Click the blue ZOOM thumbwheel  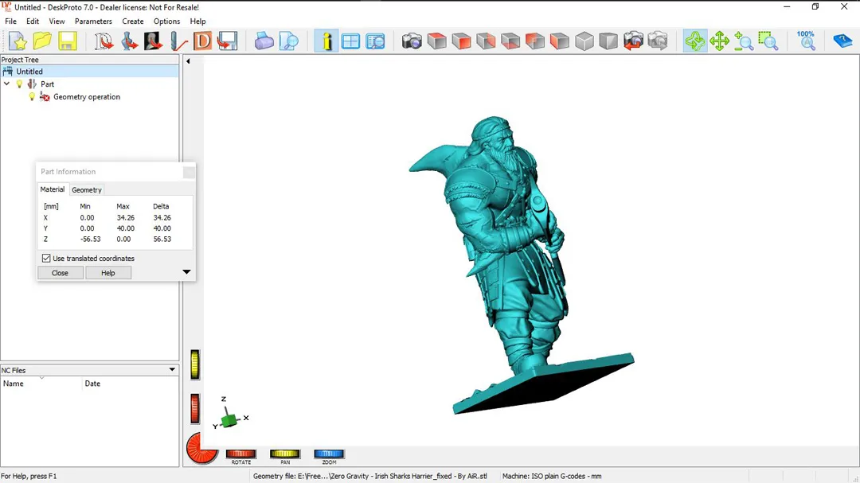tap(329, 454)
